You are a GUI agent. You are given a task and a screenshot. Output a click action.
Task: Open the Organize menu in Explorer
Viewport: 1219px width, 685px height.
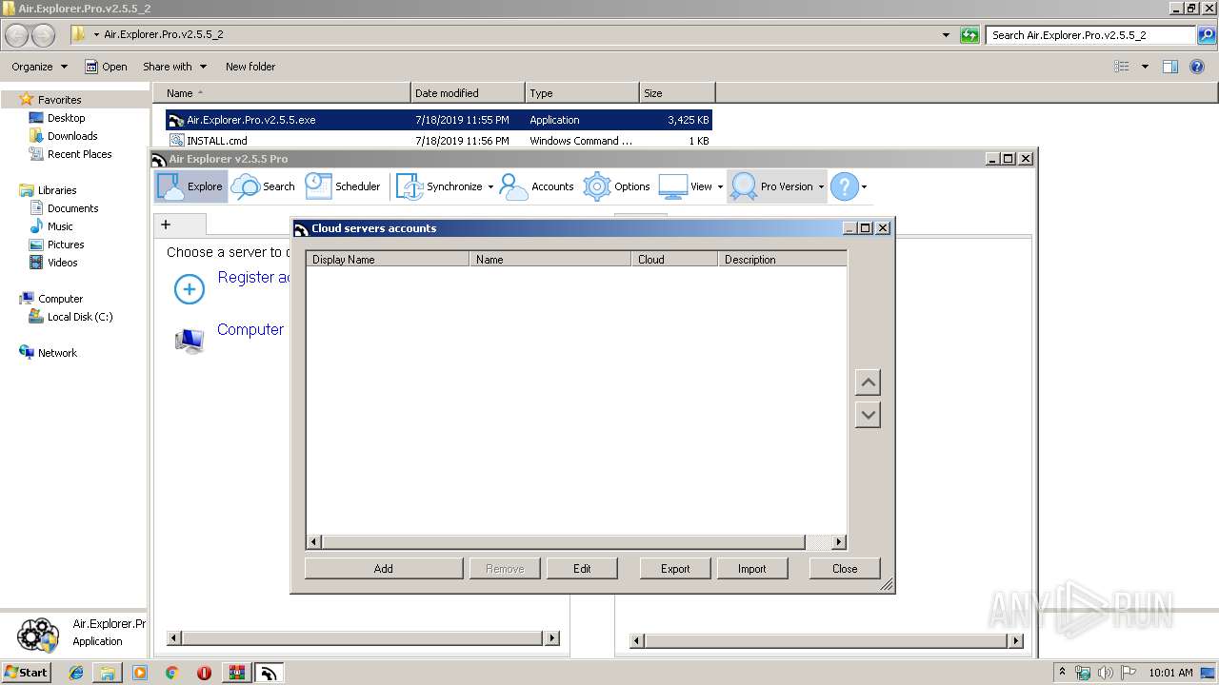(39, 67)
